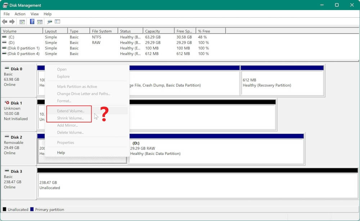Image resolution: width=360 pixels, height=221 pixels.
Task: Open Properties from the context menu
Action: pyautogui.click(x=66, y=142)
